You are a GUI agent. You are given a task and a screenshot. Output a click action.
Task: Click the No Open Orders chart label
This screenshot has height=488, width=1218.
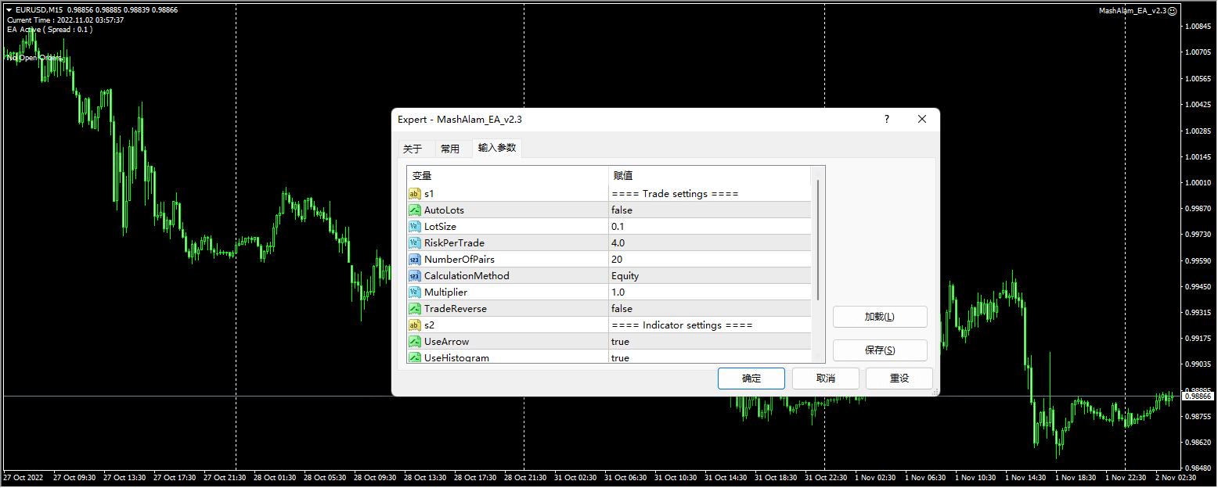pyautogui.click(x=34, y=58)
